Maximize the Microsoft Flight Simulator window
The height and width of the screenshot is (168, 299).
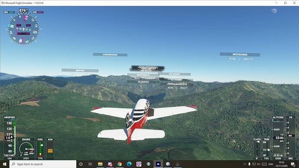click(285, 3)
